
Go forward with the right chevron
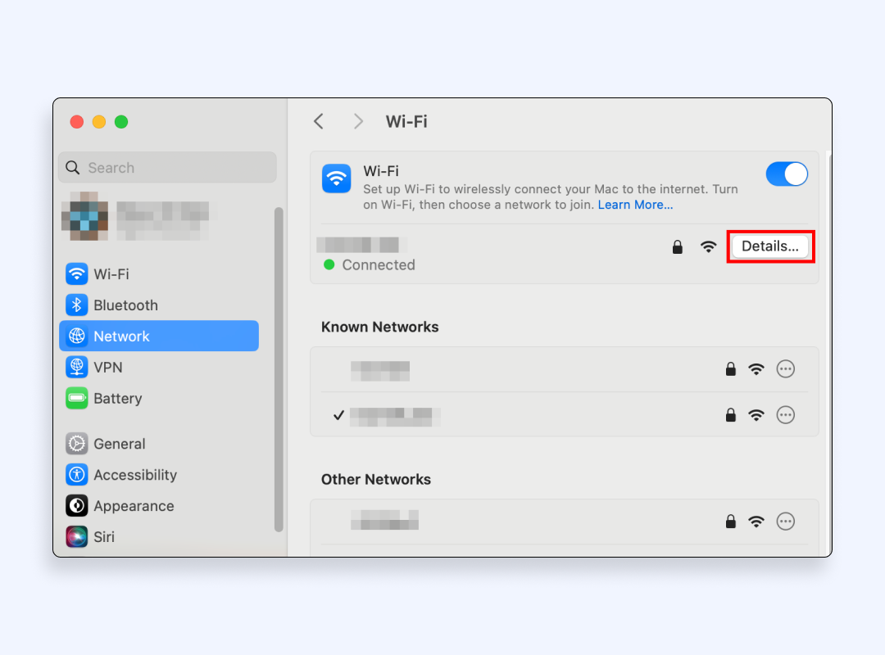(x=358, y=121)
